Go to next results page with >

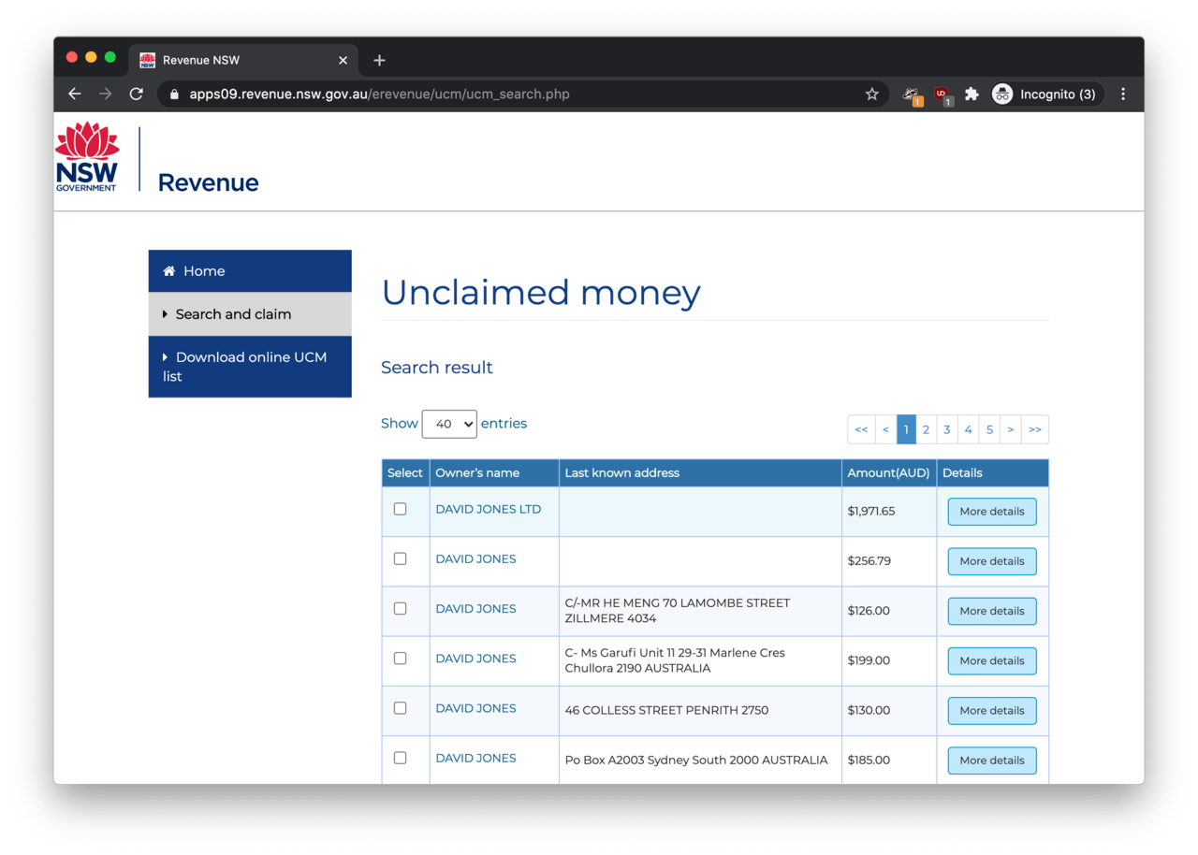pos(1011,429)
